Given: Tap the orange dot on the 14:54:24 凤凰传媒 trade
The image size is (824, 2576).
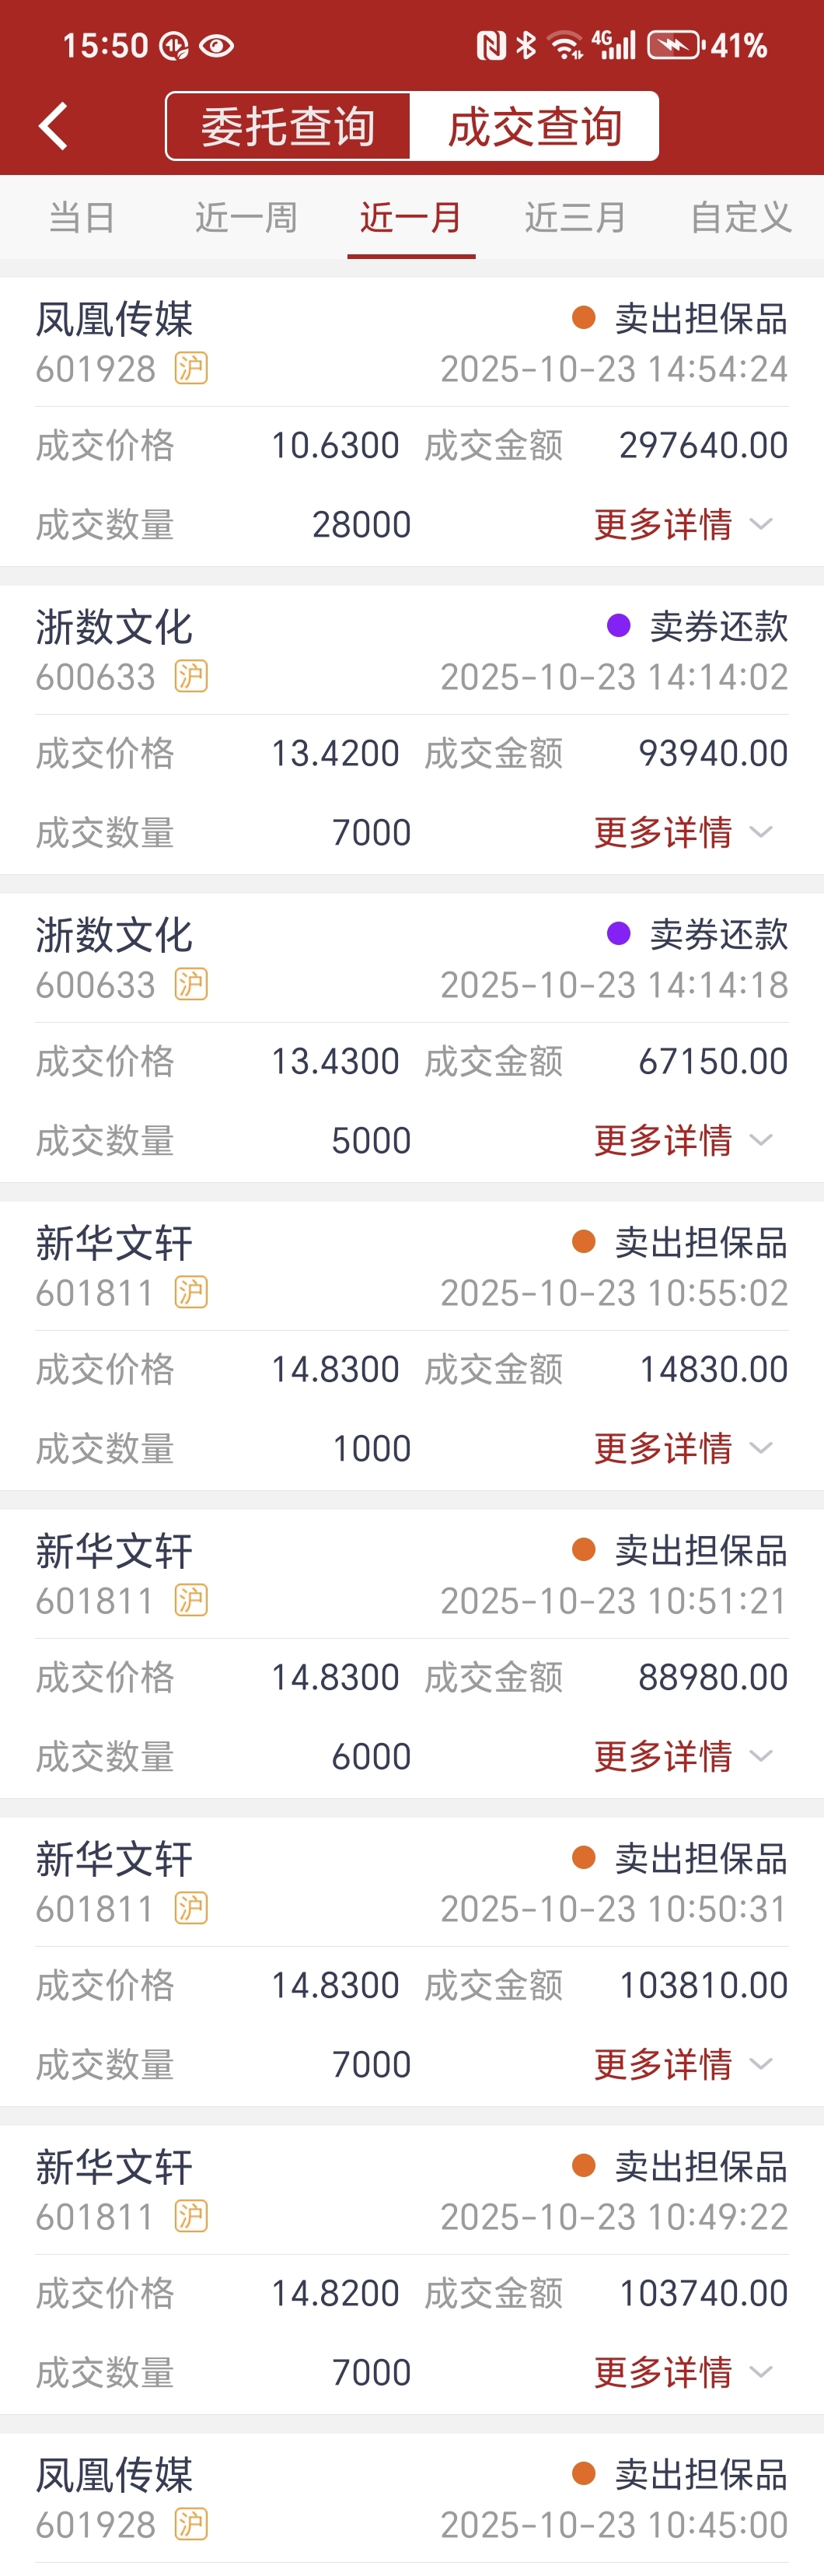Looking at the screenshot, I should [583, 318].
